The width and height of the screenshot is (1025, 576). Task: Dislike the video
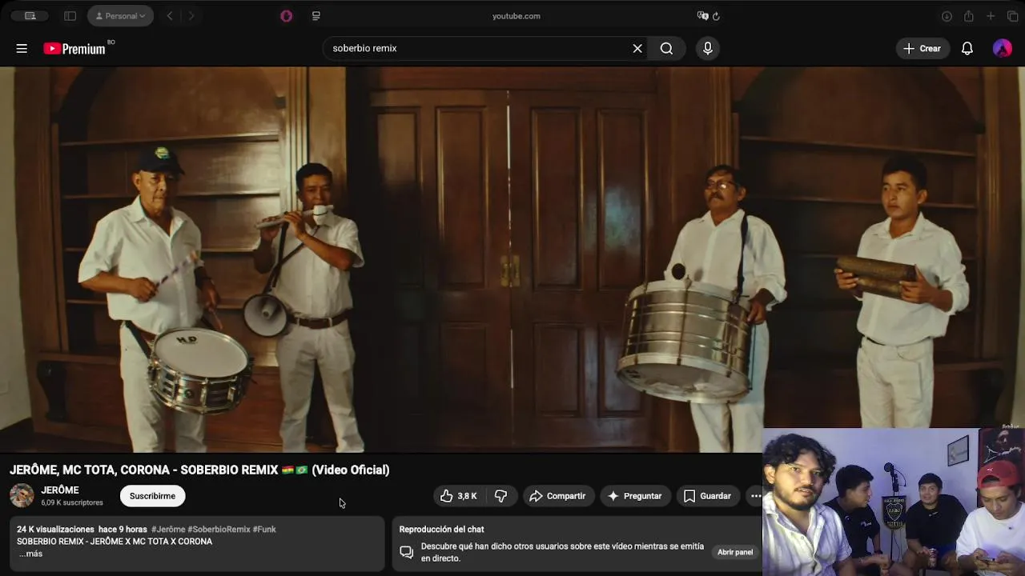pos(501,496)
